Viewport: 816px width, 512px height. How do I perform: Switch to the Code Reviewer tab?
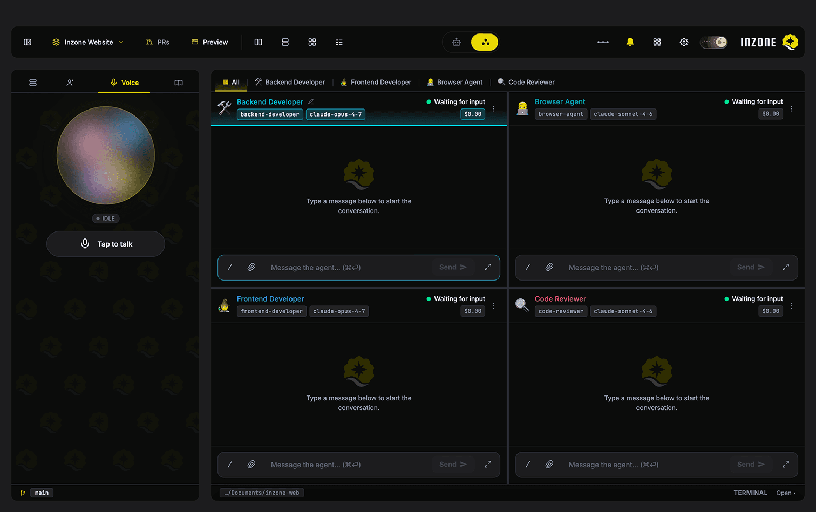[x=526, y=82]
